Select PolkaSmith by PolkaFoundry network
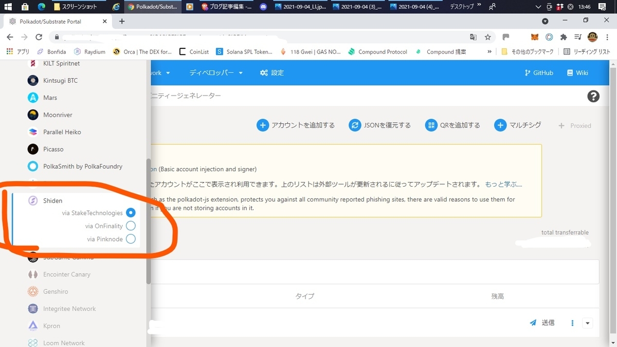 click(83, 167)
